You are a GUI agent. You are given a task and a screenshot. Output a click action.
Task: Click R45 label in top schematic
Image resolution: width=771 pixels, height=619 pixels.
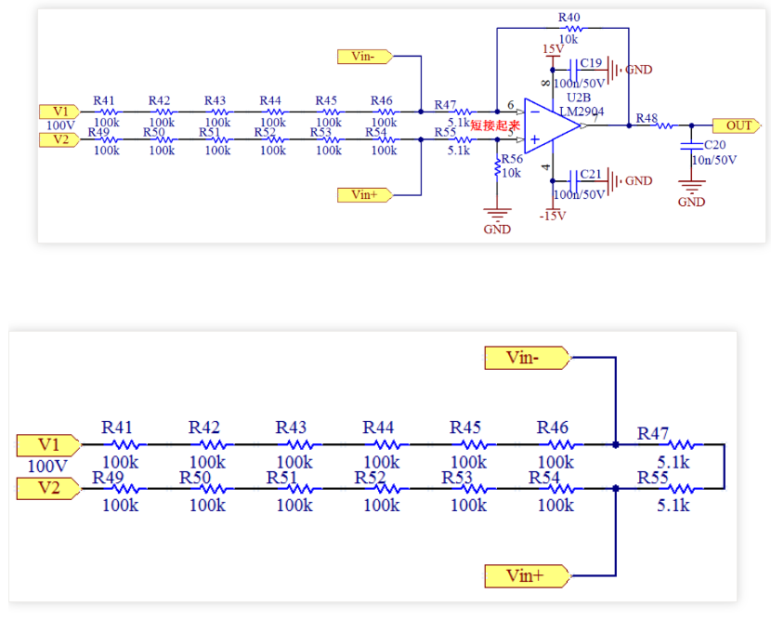[326, 101]
